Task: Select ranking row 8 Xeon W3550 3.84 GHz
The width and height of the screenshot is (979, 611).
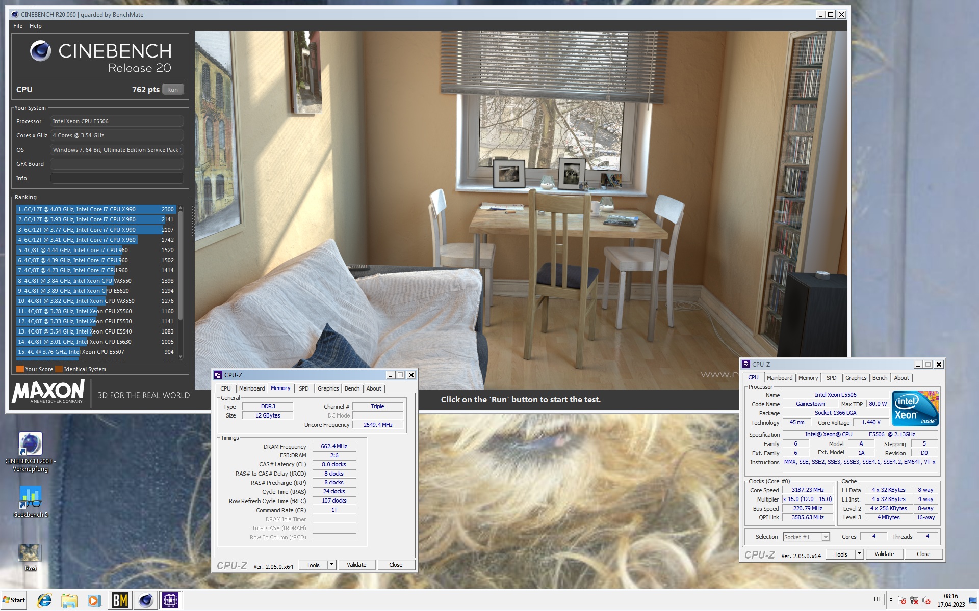Action: pyautogui.click(x=96, y=281)
